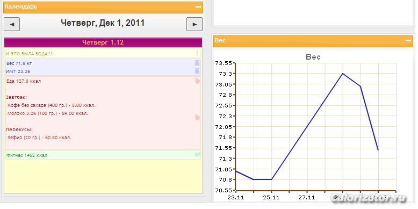Select the Календарь panel title

point(21,7)
